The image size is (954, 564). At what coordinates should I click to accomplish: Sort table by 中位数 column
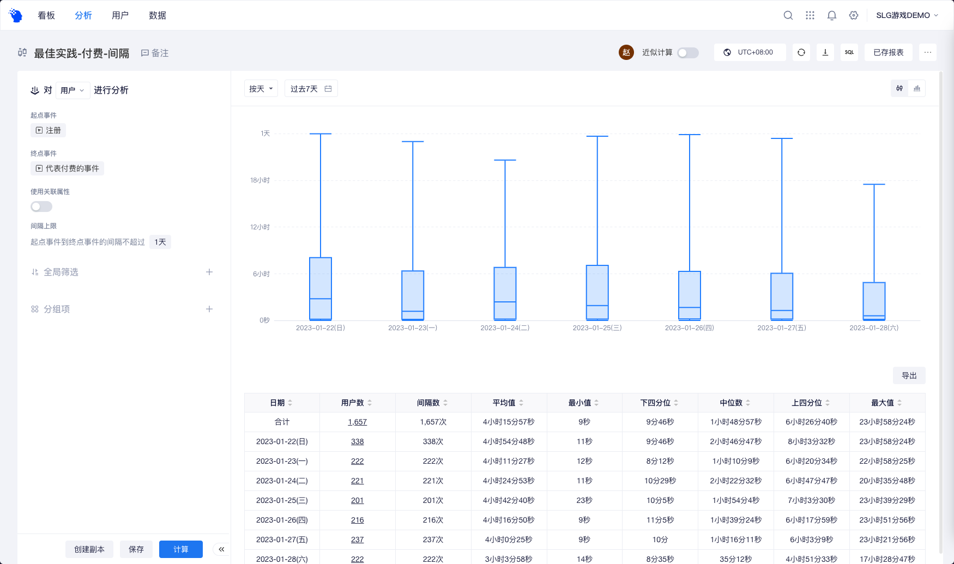click(x=748, y=403)
